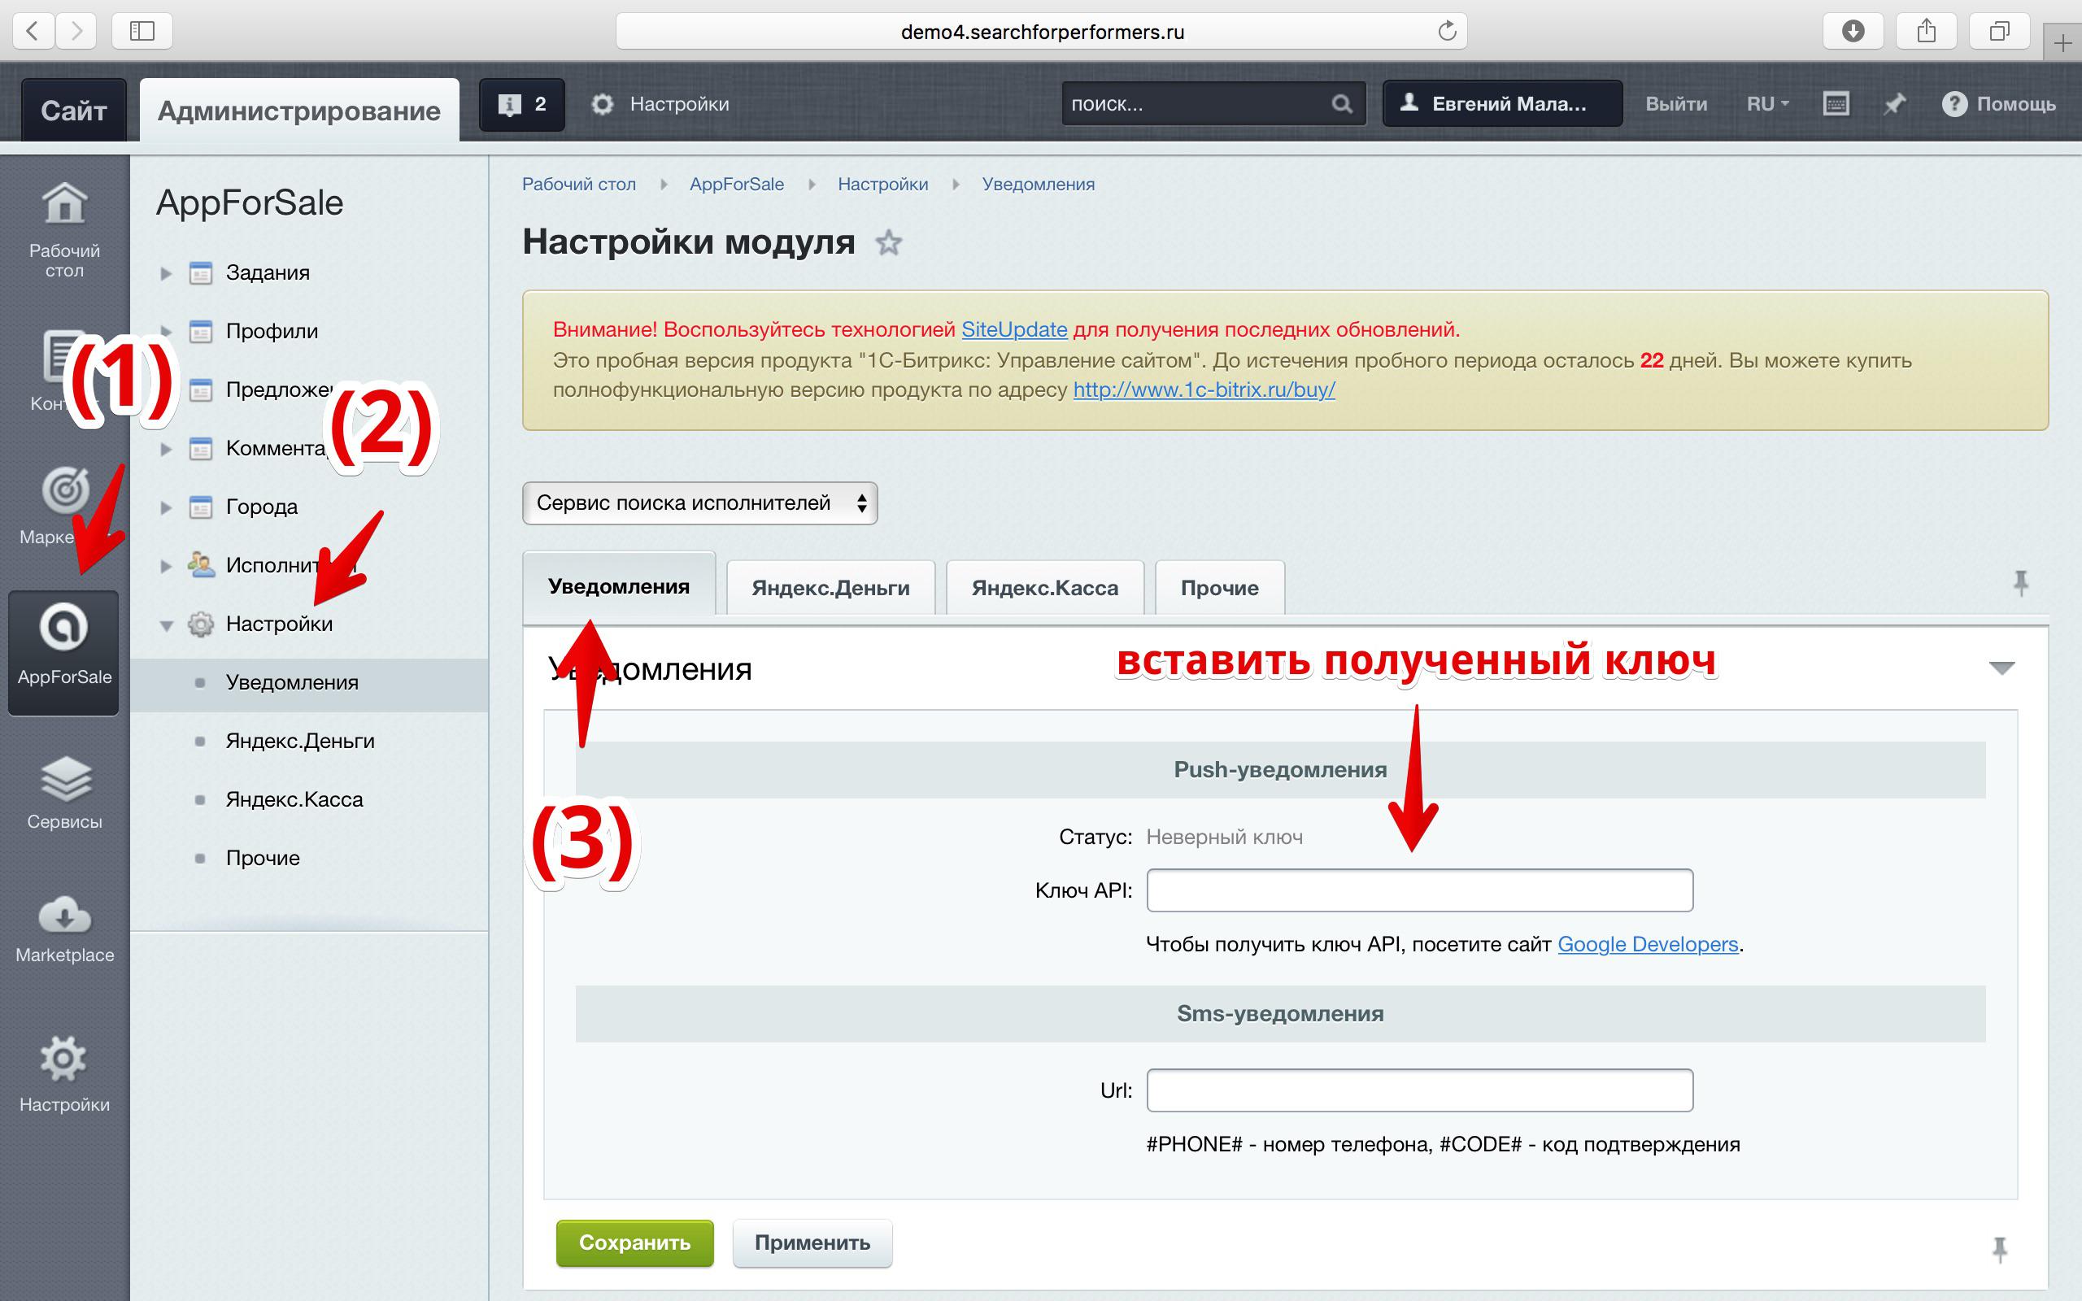Open Настройки in the top toolbar
This screenshot has height=1301, width=2082.
point(660,104)
